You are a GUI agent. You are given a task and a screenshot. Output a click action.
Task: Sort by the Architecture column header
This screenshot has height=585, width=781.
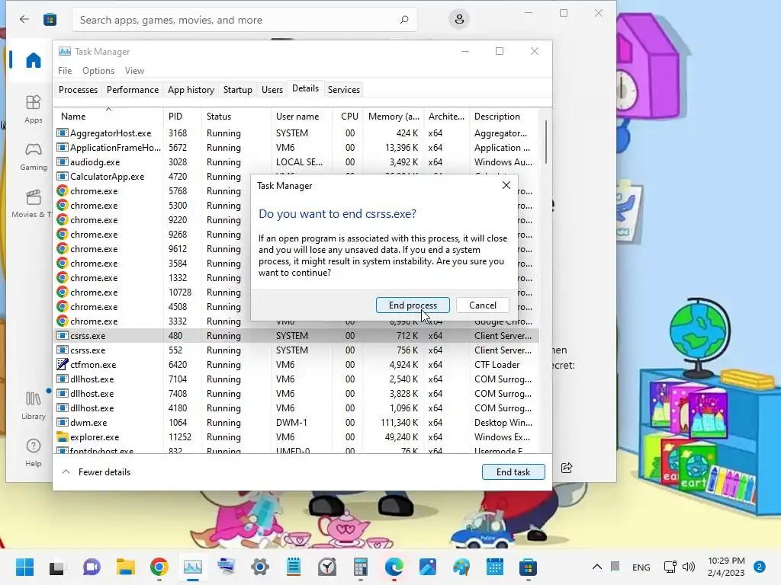coord(446,116)
